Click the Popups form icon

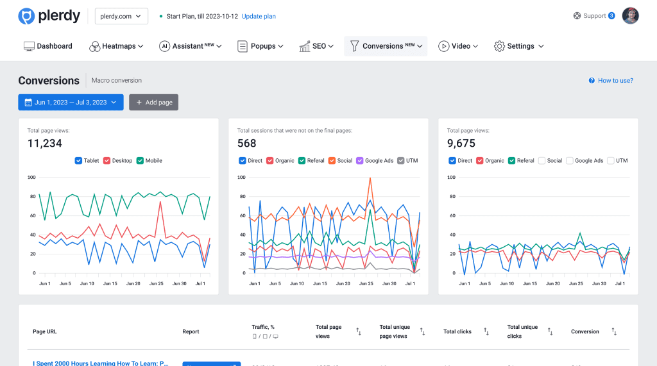pyautogui.click(x=243, y=46)
